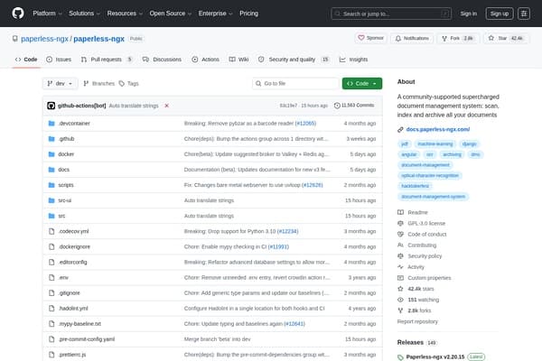The width and height of the screenshot is (542, 361).
Task: Click the Sign up button
Action: 500,14
